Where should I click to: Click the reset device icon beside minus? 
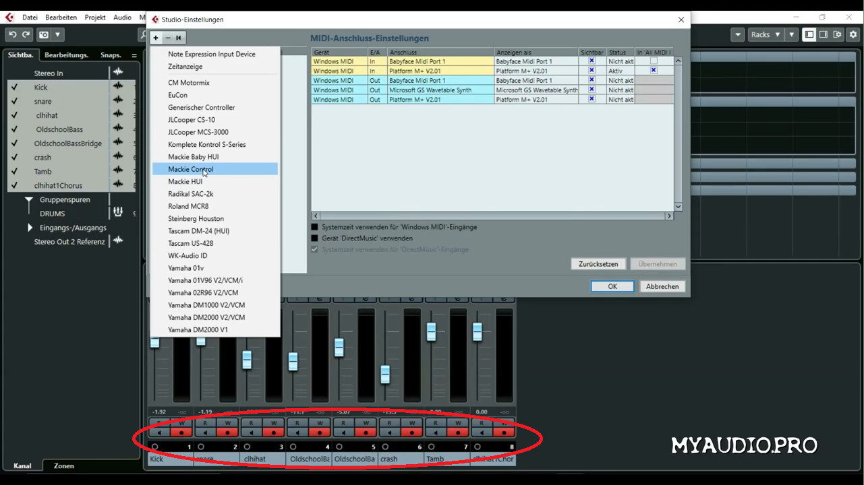point(179,38)
